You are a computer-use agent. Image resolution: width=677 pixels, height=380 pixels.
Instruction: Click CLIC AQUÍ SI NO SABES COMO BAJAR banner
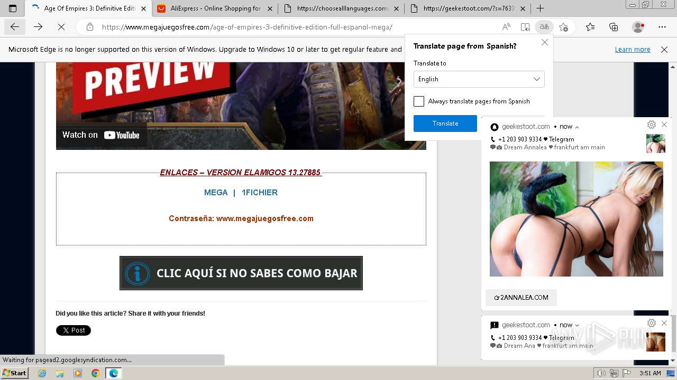click(x=241, y=273)
